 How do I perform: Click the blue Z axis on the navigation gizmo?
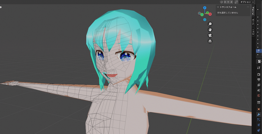pyautogui.click(x=205, y=8)
